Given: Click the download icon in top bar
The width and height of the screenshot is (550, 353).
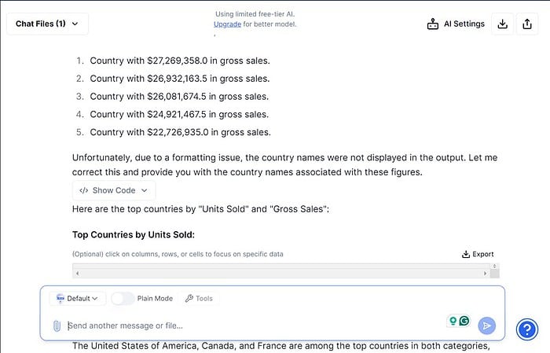Looking at the screenshot, I should coord(503,24).
